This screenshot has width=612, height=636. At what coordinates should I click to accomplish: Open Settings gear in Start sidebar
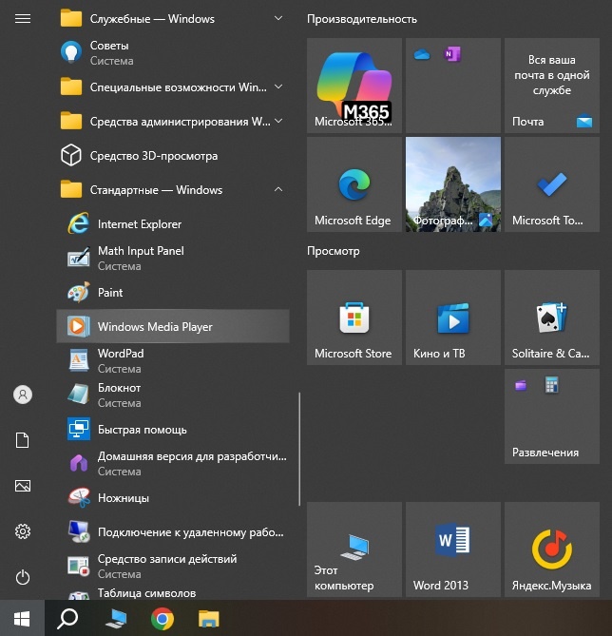click(x=23, y=531)
